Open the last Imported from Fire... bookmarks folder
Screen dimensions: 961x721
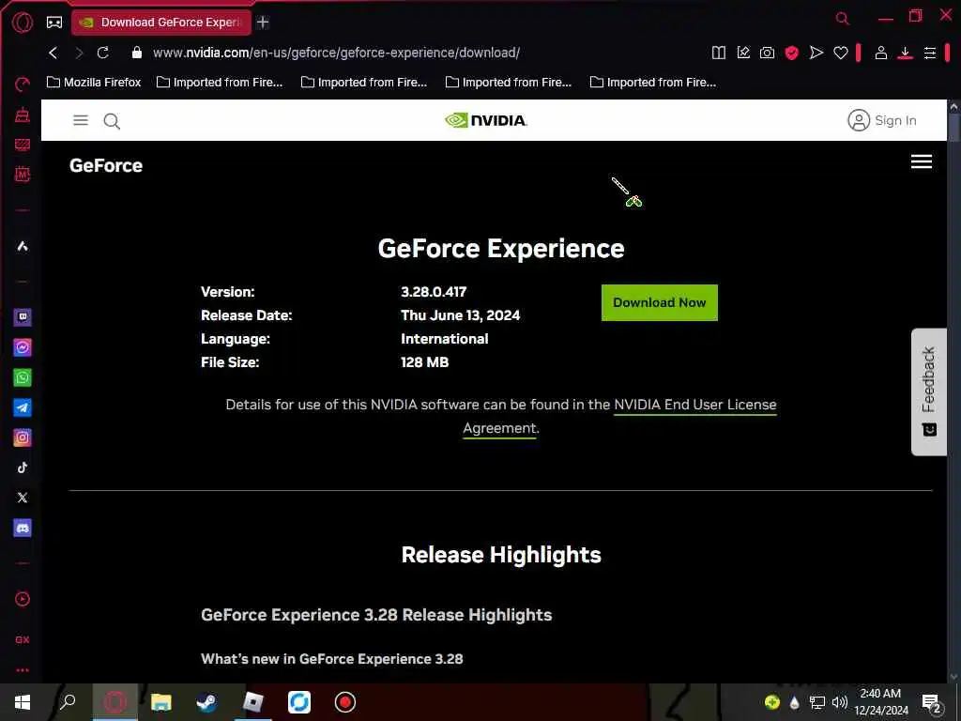pos(653,83)
